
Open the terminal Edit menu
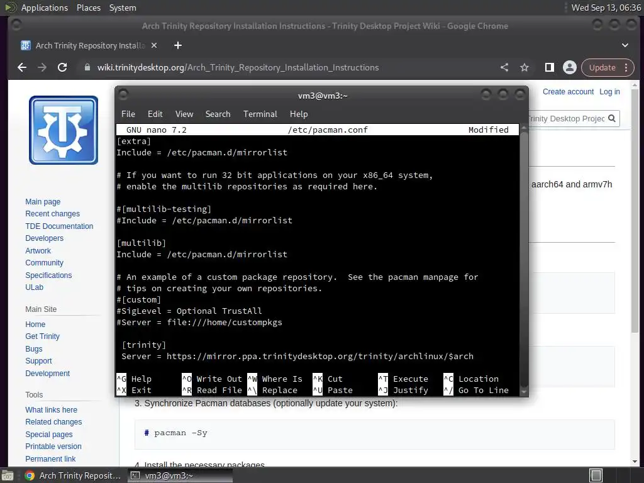[155, 114]
